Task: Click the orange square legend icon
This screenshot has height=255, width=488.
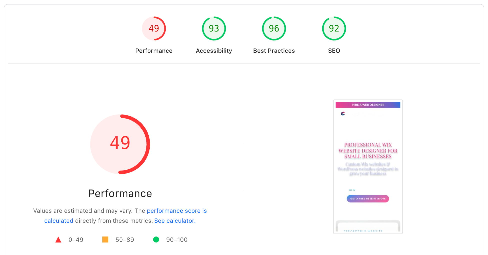Action: click(x=105, y=239)
